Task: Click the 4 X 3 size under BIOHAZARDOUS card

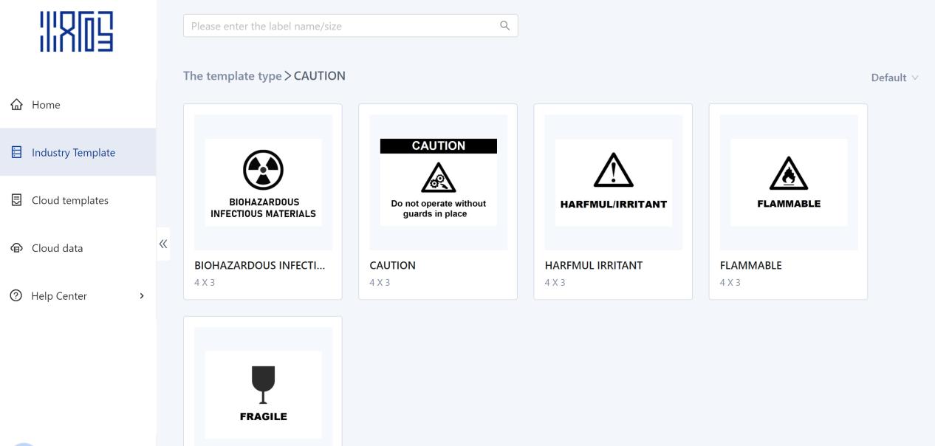Action: coord(205,283)
